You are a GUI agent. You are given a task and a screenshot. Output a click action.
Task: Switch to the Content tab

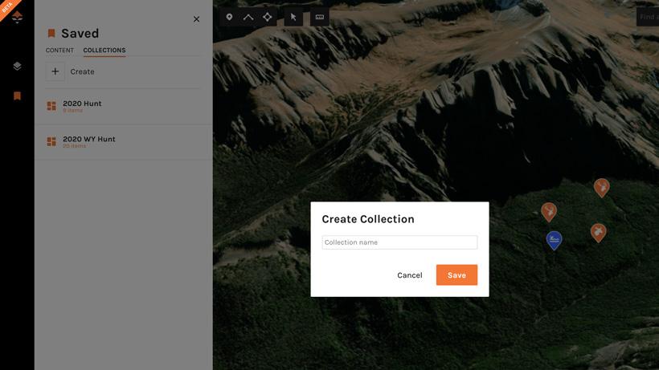(59, 51)
